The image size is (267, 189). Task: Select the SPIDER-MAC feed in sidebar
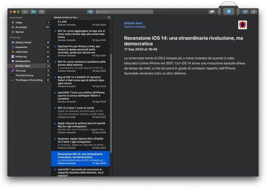(30, 66)
